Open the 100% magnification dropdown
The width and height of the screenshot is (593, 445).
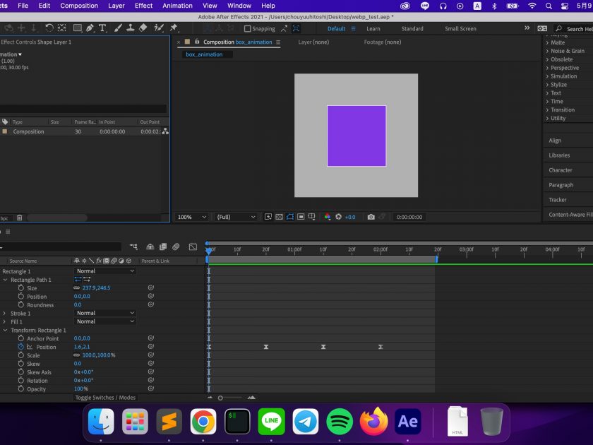click(x=192, y=217)
